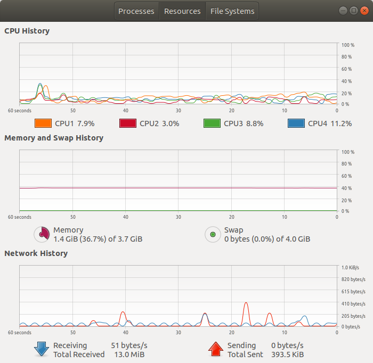Click the Total Received label
373x363 pixels.
(79, 354)
